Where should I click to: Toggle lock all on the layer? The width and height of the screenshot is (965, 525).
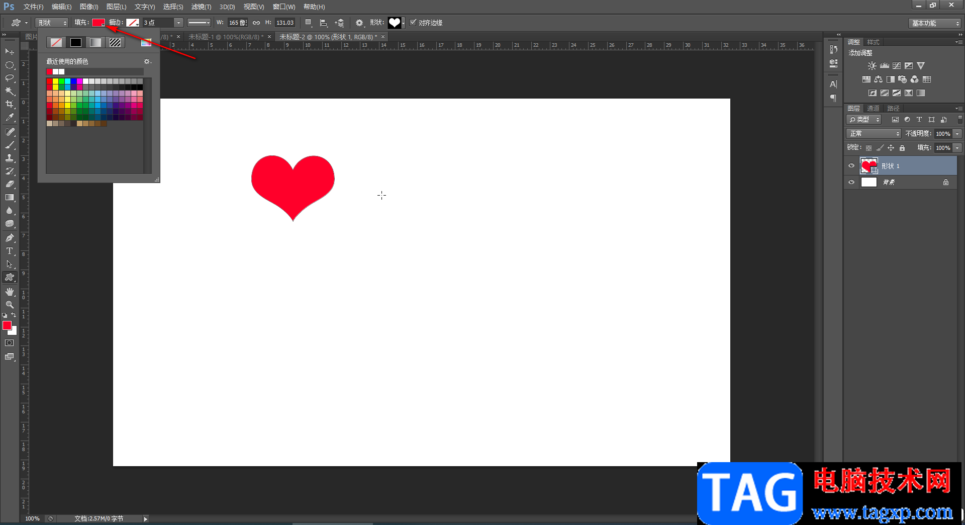(902, 148)
